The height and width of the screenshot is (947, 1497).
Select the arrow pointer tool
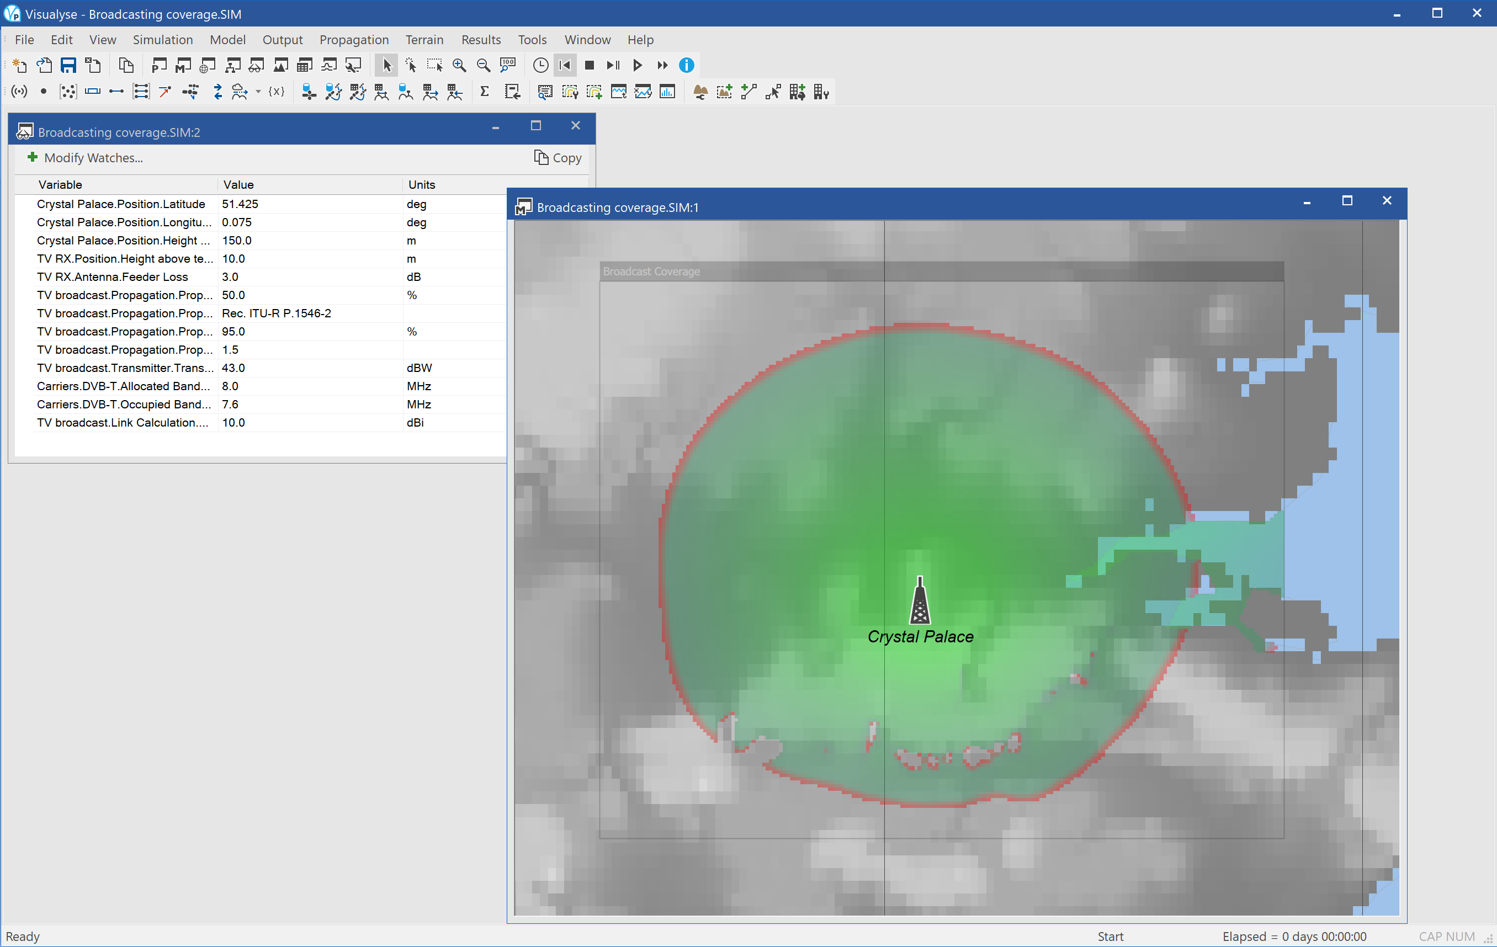(387, 65)
